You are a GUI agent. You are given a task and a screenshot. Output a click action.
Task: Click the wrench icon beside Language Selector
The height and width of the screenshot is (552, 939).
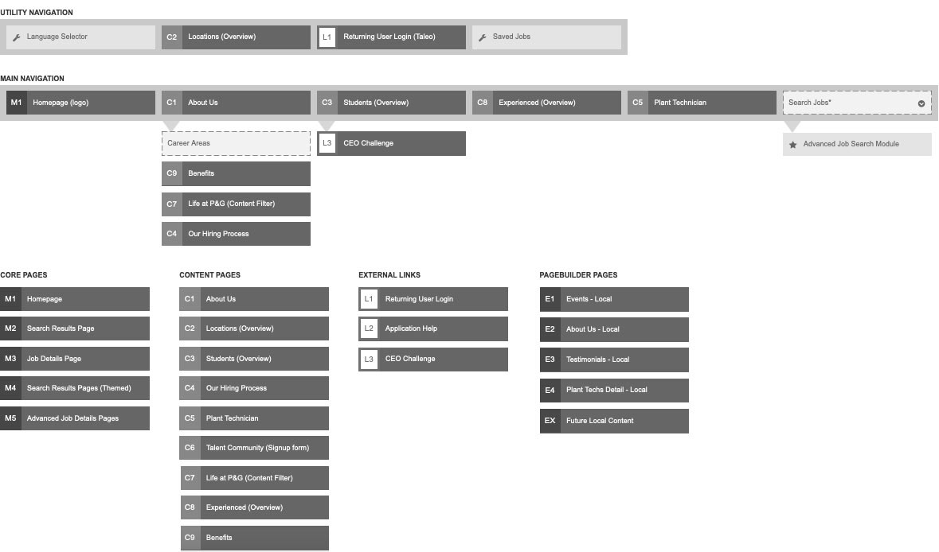(17, 37)
